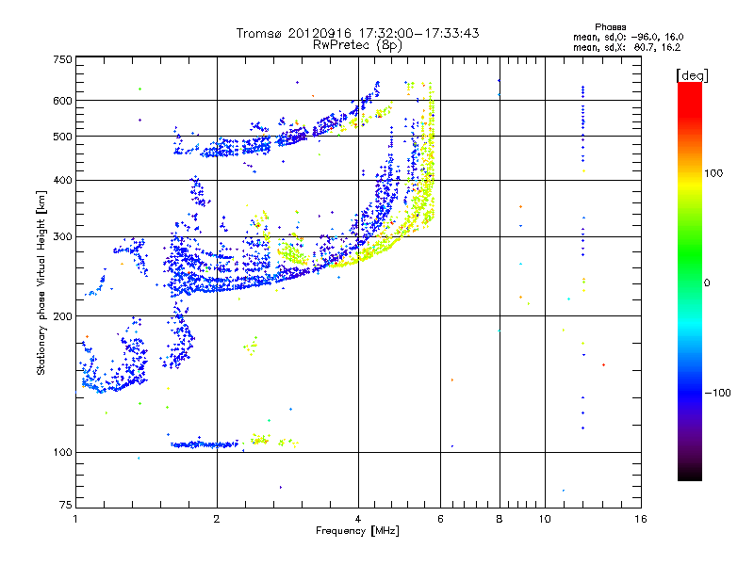Click the x-axis title 'Frequency [MHz]'
This screenshot has height=565, width=754.
coord(357,531)
